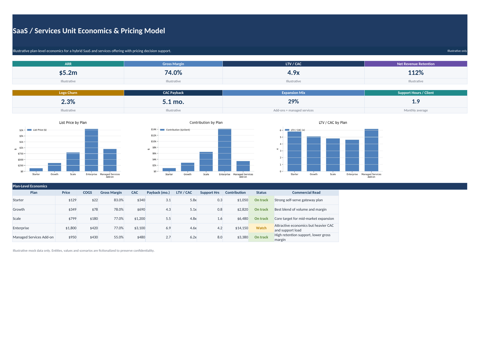Viewport: 486px width, 344px height.
Task: Select the 2.3% churn value
Action: (x=68, y=102)
